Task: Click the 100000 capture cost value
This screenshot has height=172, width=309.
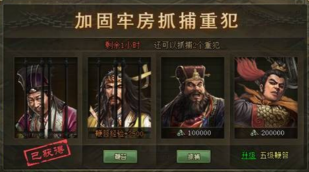Action: click(x=199, y=133)
